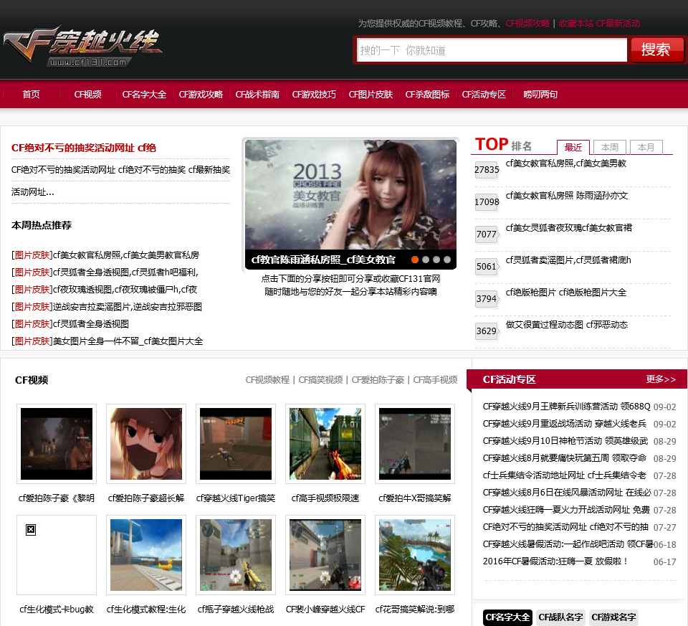Open CF穿越火线9月重返战场活动 article
Viewport: 688px width, 626px height.
pos(565,424)
